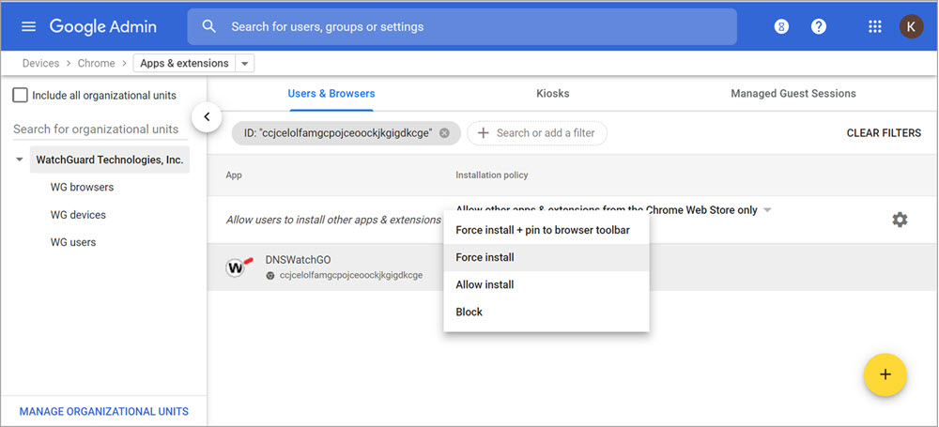Viewport: 939px width, 427px height.
Task: Select WG browsers organizational unit
Action: [x=82, y=187]
